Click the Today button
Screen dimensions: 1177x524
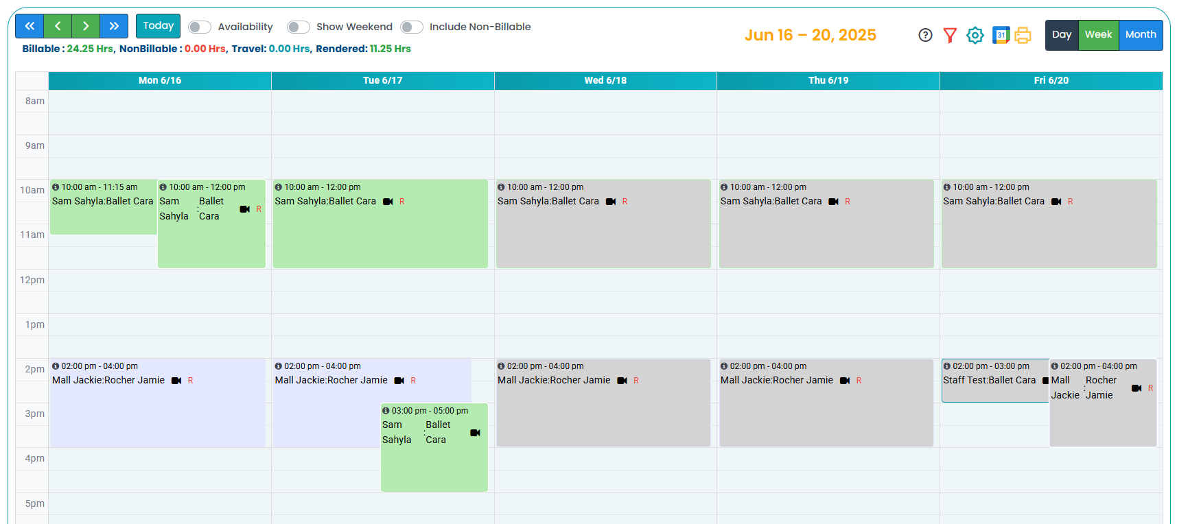point(158,26)
